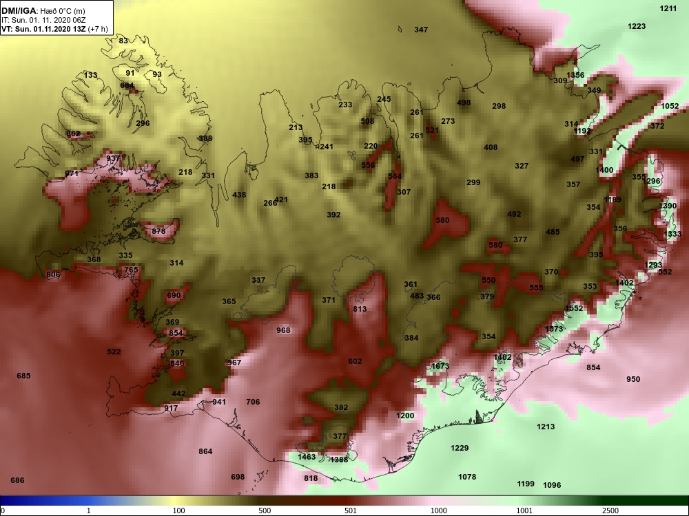Click the map value 1573
Screen dimensions: 689x516
[x=554, y=329]
